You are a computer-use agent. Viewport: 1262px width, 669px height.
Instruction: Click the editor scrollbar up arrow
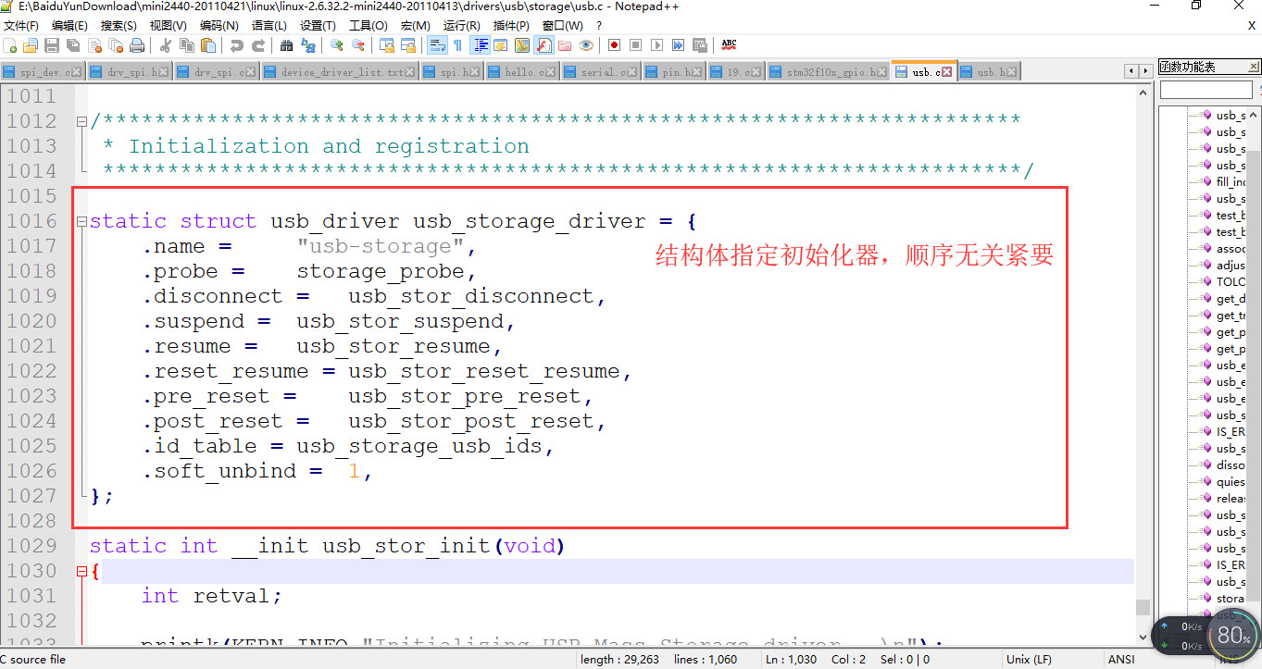[1143, 92]
